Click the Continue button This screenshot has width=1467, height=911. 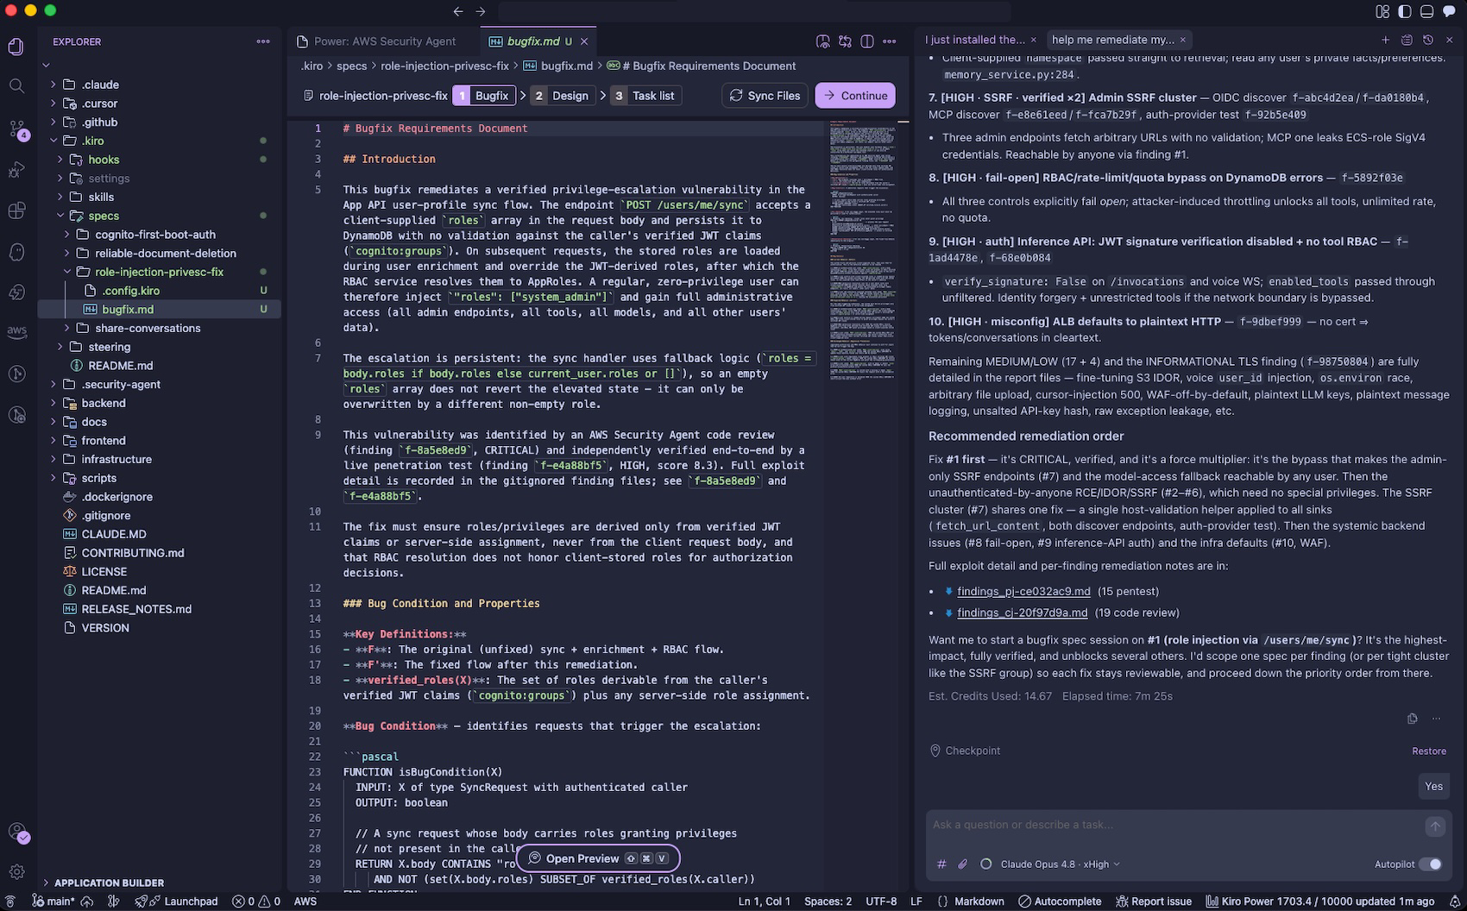(855, 96)
